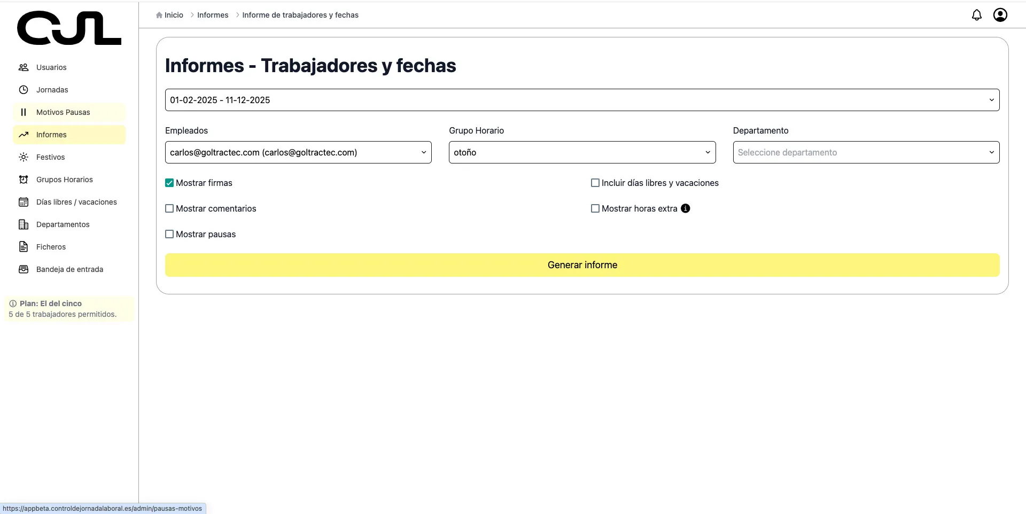
Task: Select the Festivos sun icon
Action: 24,157
